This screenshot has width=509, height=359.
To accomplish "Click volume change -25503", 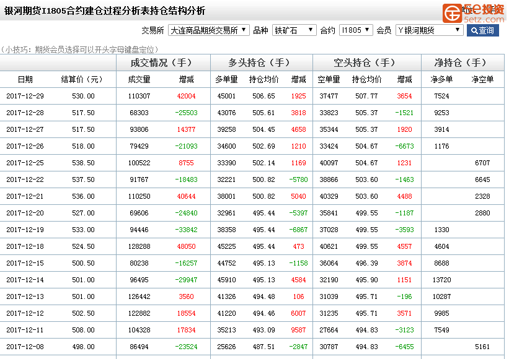I will tap(187, 113).
